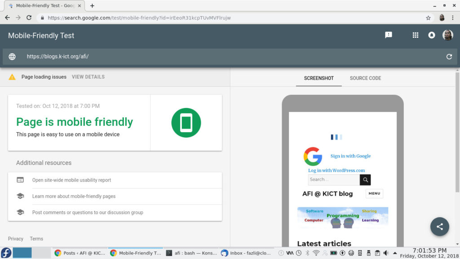Viewport: 460px width, 259px height.
Task: Switch to afi : bash Konsole taskbar window
Action: (191, 253)
